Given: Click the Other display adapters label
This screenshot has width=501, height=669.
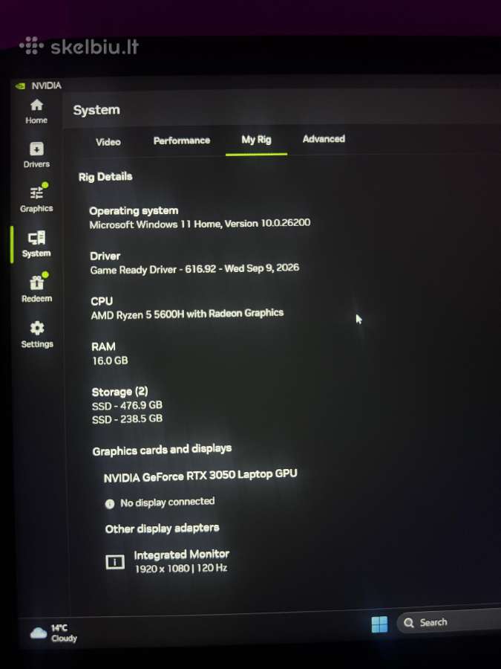Looking at the screenshot, I should pos(162,529).
